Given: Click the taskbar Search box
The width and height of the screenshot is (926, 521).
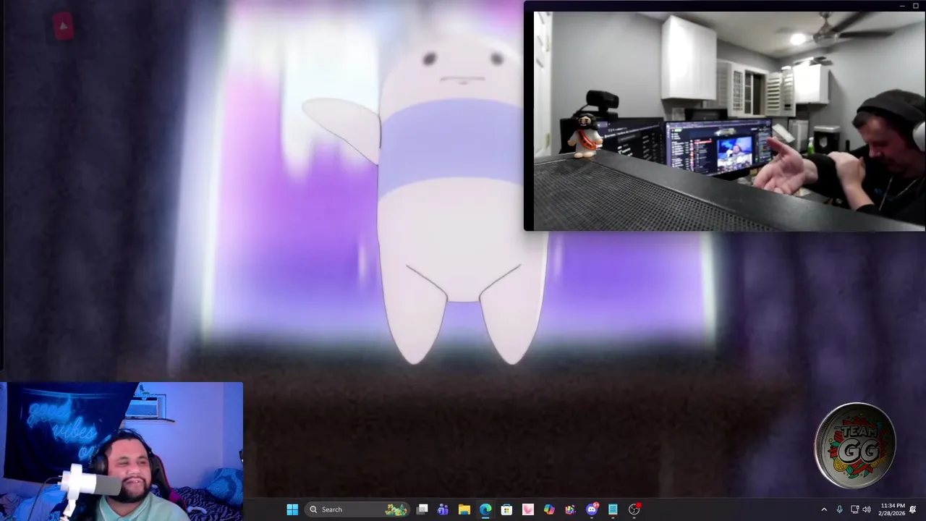Looking at the screenshot, I should pos(357,509).
